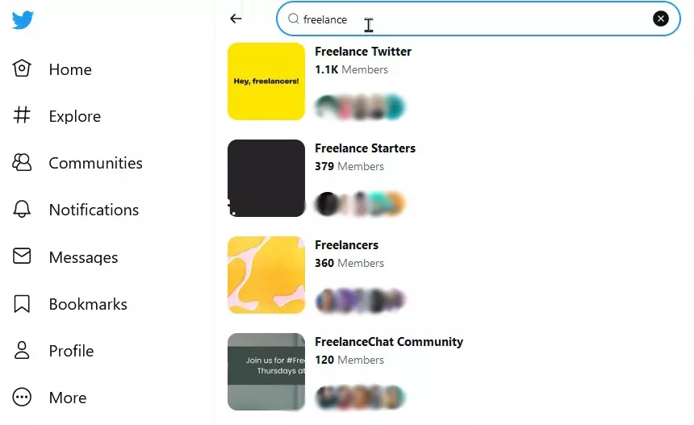
Task: Click the Communities people icon
Action: 22,162
